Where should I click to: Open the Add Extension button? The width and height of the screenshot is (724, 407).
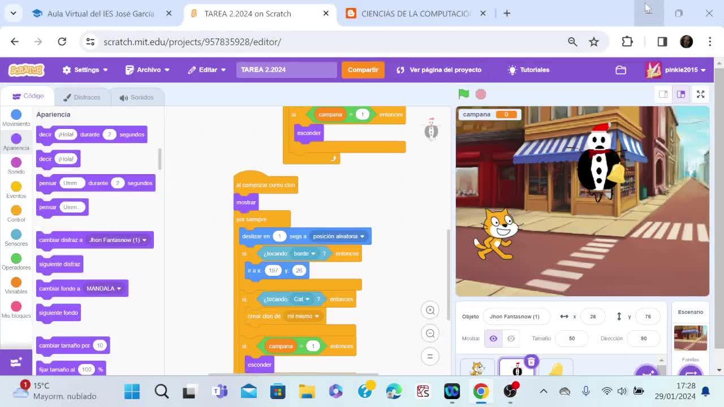tap(16, 362)
